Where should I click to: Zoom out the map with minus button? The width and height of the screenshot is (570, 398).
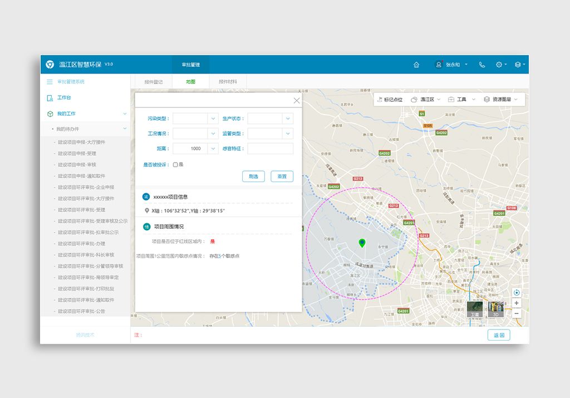coord(517,313)
